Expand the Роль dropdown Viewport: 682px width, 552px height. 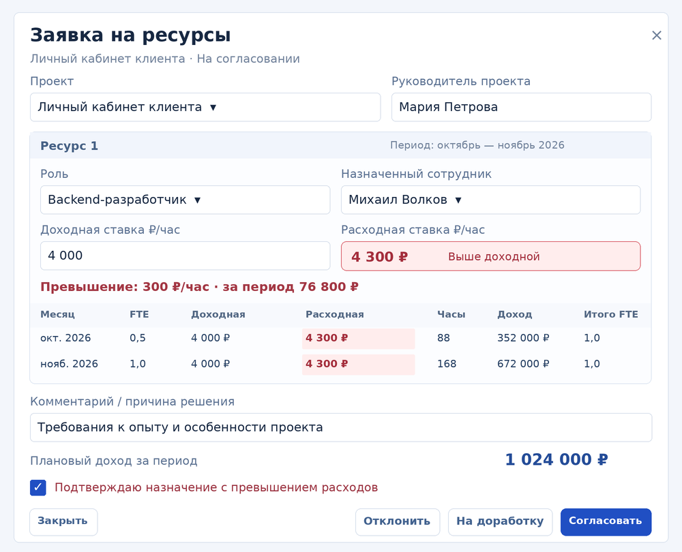tap(186, 200)
